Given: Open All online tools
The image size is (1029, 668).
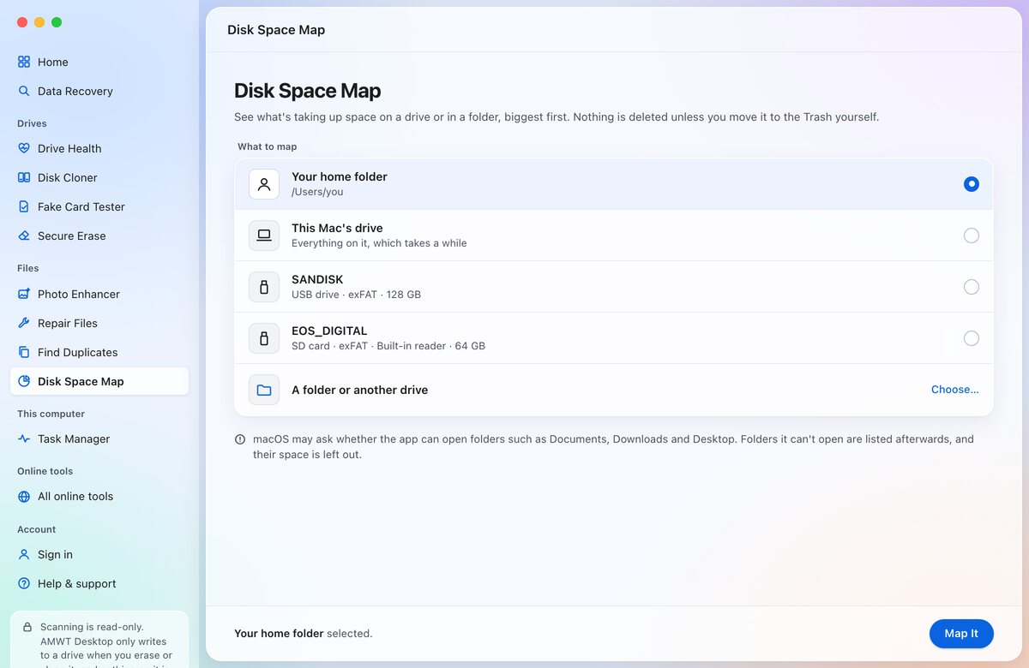Looking at the screenshot, I should [x=99, y=496].
